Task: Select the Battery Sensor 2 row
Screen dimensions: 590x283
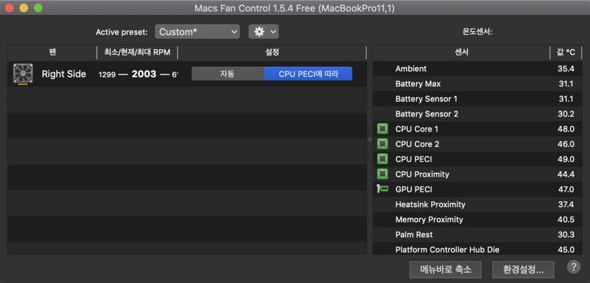Action: pyautogui.click(x=477, y=114)
